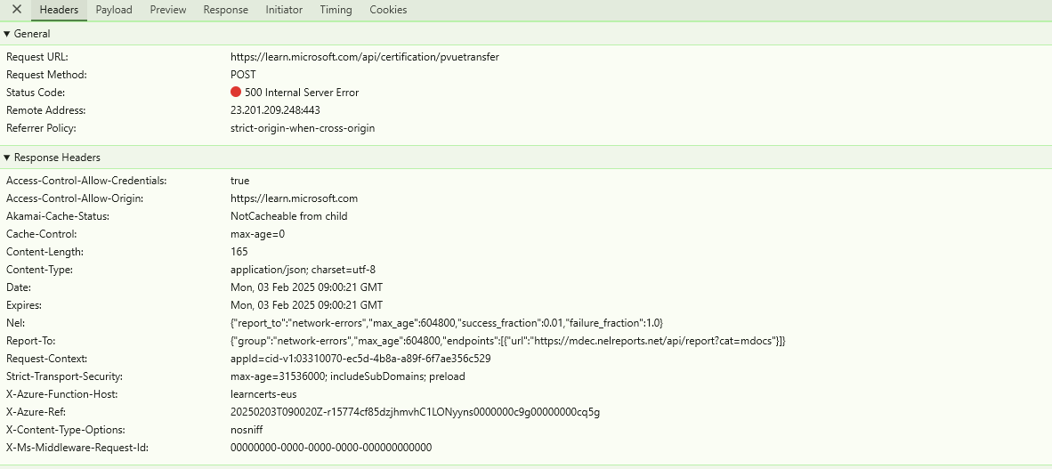Switch to the Headers tab
1052x469 pixels.
pos(59,10)
